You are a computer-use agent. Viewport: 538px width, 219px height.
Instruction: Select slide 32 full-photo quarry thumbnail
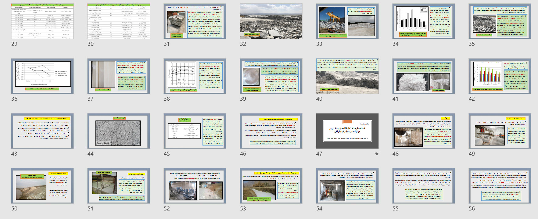point(271,21)
